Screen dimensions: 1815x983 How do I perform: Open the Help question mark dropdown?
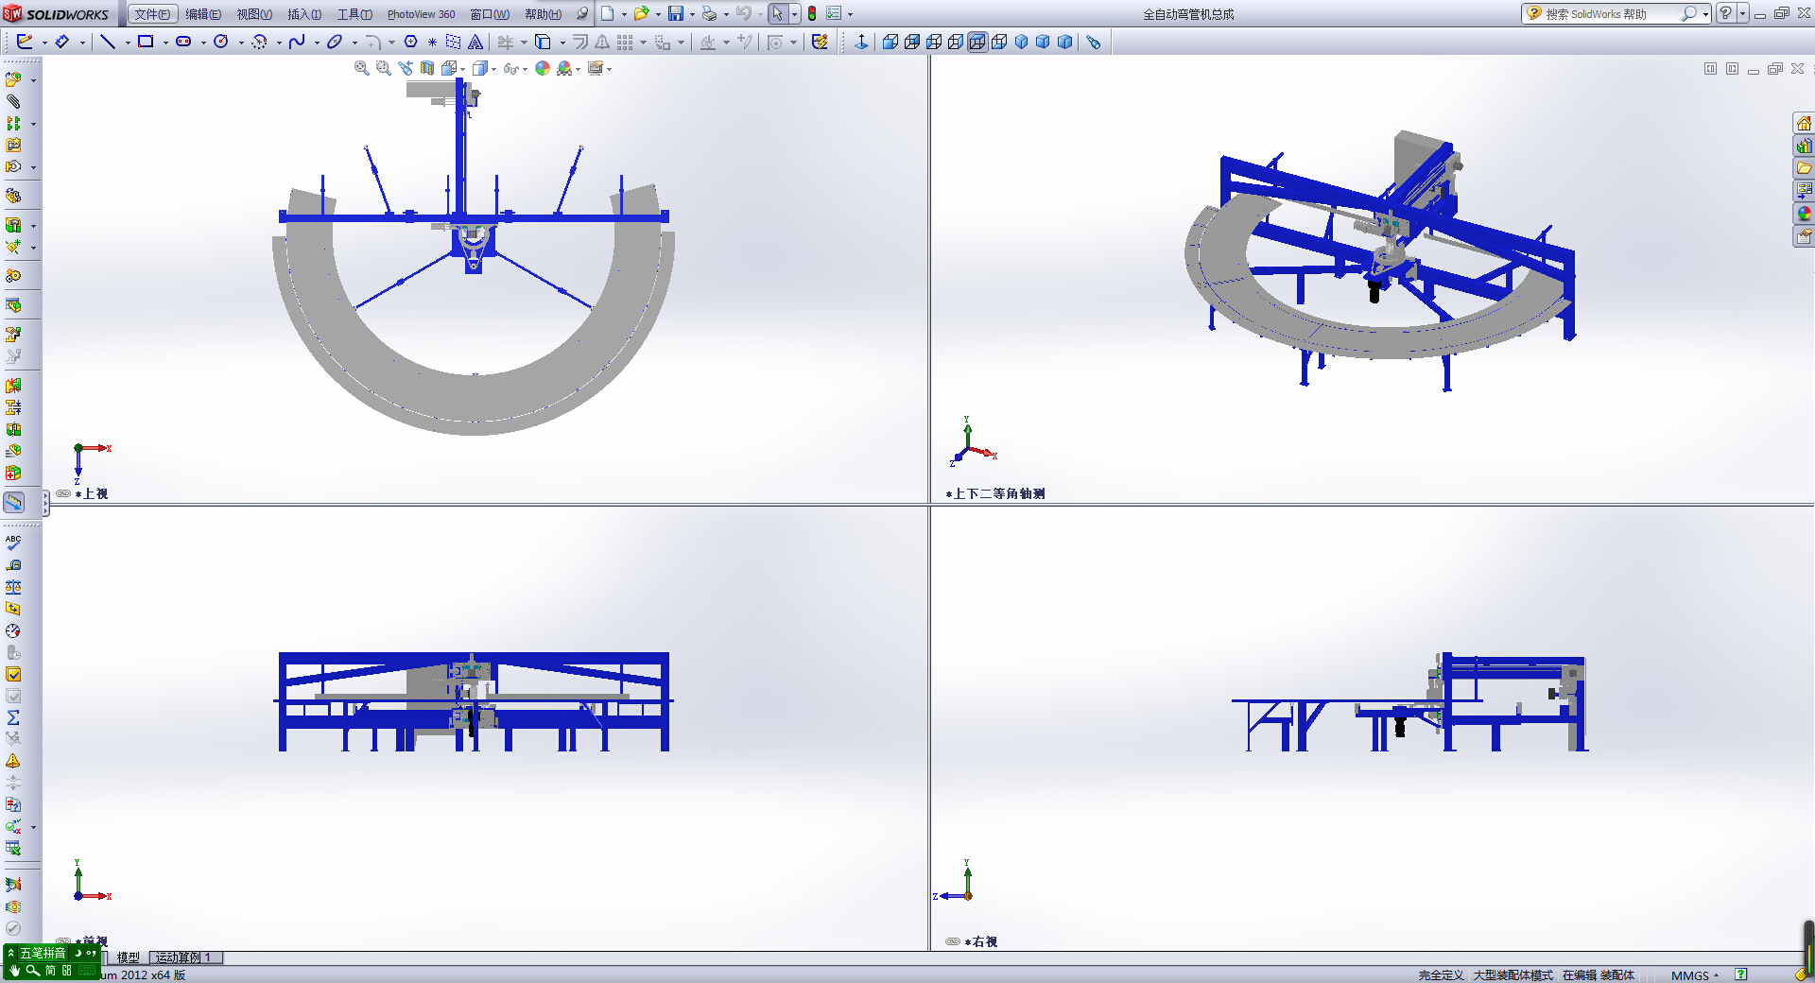(x=1742, y=14)
